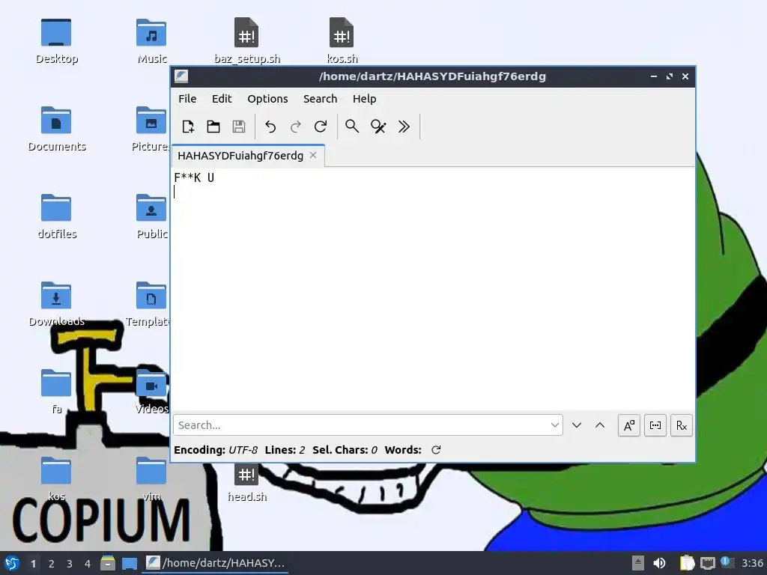This screenshot has width=767, height=575.
Task: Open the Search menu
Action: pos(321,99)
